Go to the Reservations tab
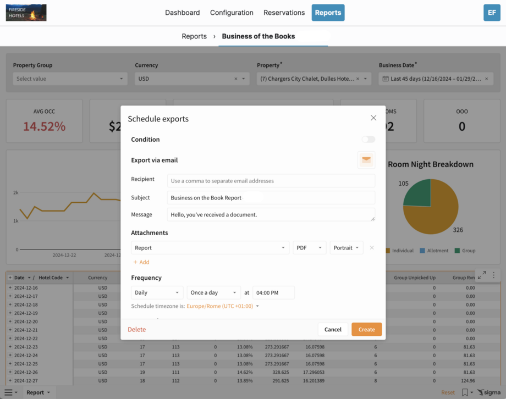506x399 pixels. pos(284,13)
